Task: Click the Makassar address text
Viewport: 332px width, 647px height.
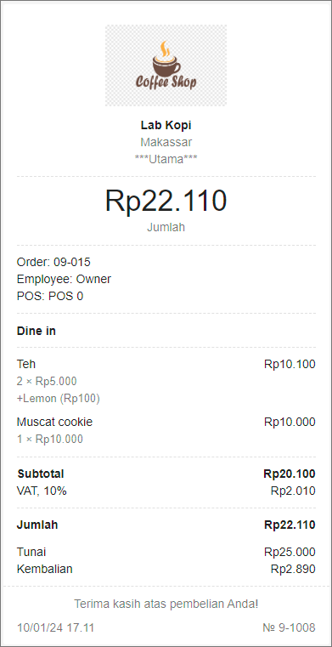Action: [x=166, y=142]
